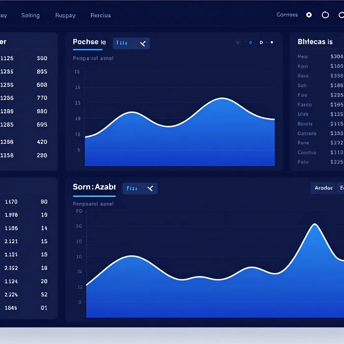
Task: Click the 980 value in upper left table
Action: [42, 111]
